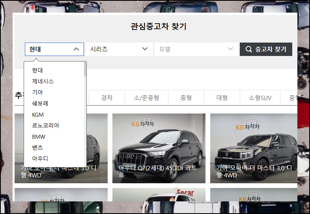
Task: Open the 모델 model dropdown
Action: [x=196, y=49]
